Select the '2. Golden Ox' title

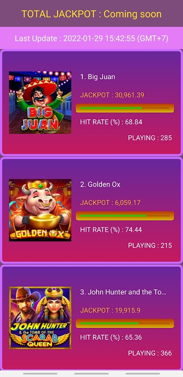click(x=100, y=184)
